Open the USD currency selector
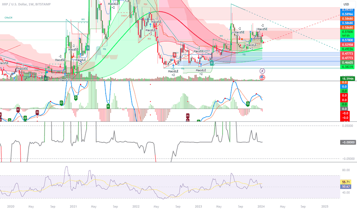Screen dimensions: 357x210 click(346, 4)
